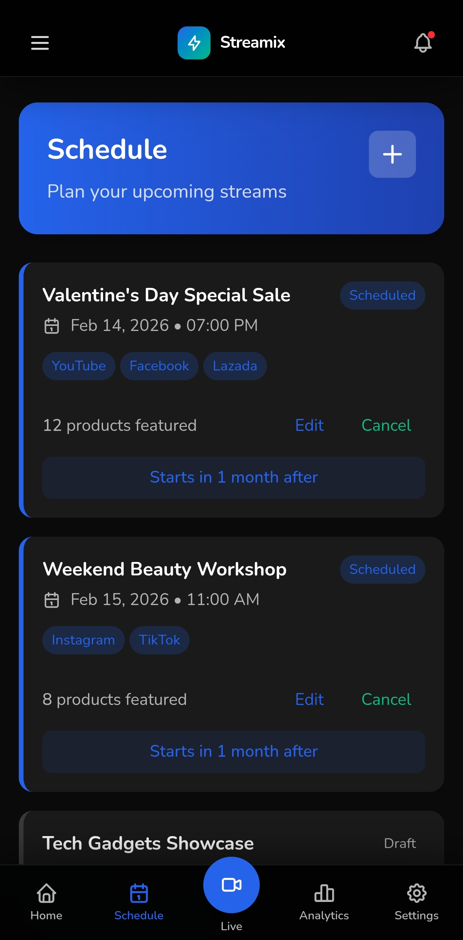Viewport: 463px width, 940px height.
Task: Cancel the Weekend Beauty Workshop stream
Action: [x=386, y=699]
